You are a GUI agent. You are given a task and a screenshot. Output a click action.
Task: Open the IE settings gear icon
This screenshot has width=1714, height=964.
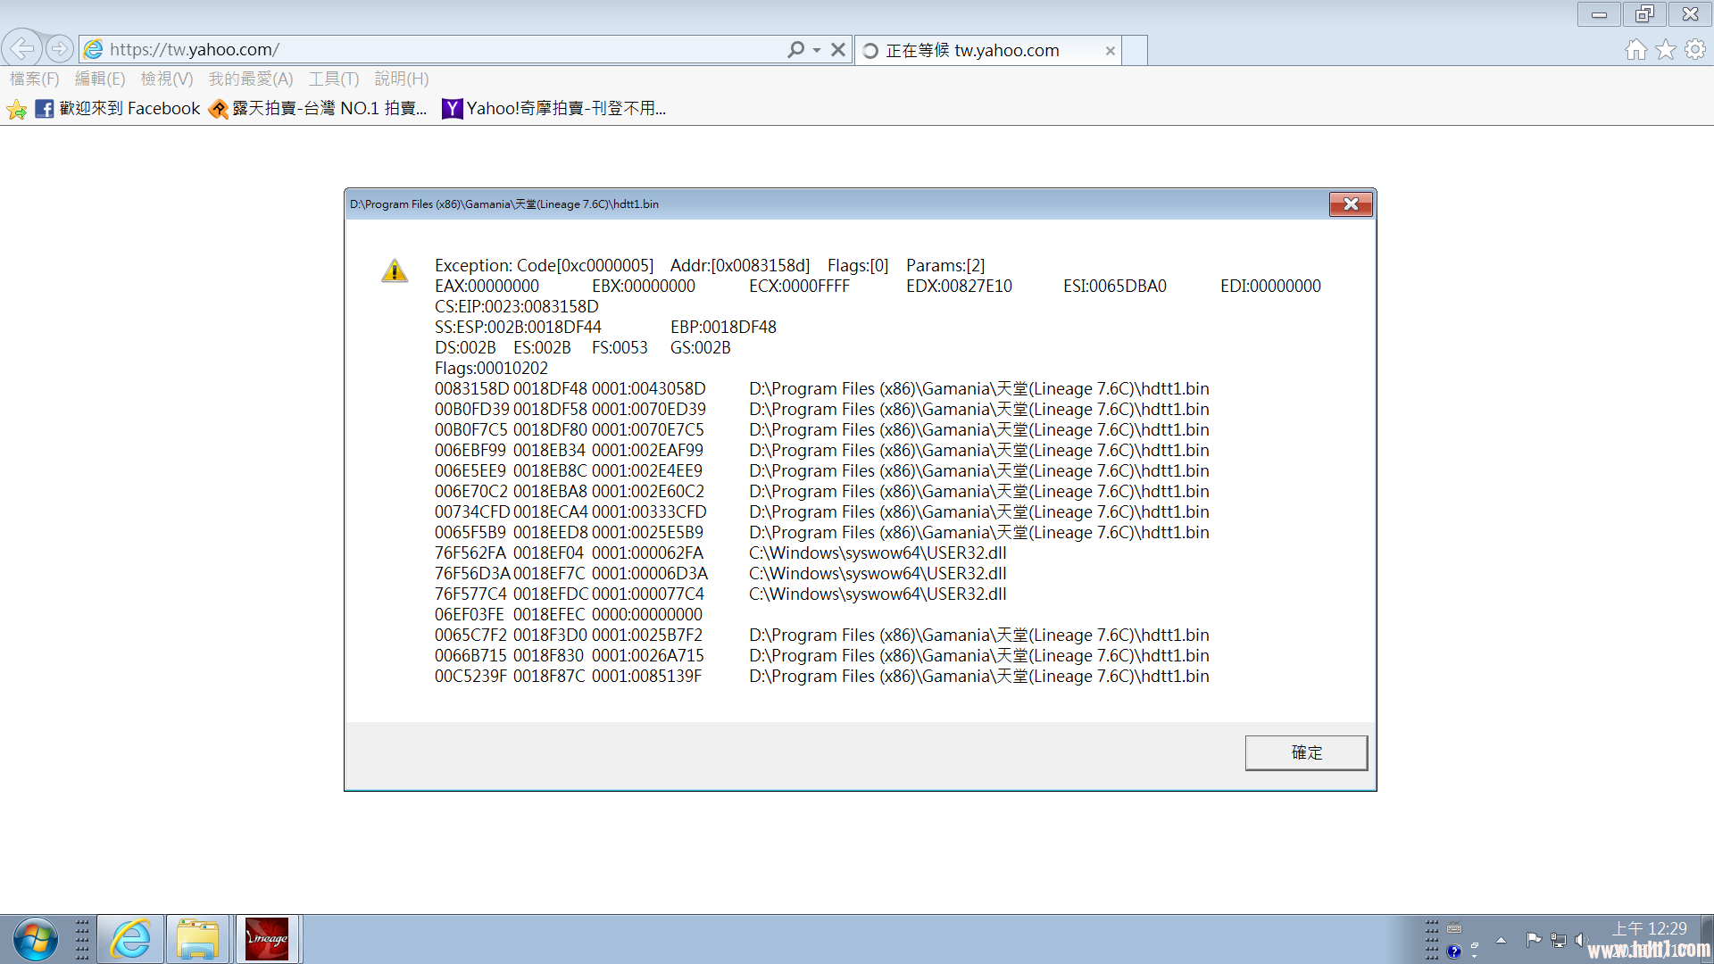1695,50
